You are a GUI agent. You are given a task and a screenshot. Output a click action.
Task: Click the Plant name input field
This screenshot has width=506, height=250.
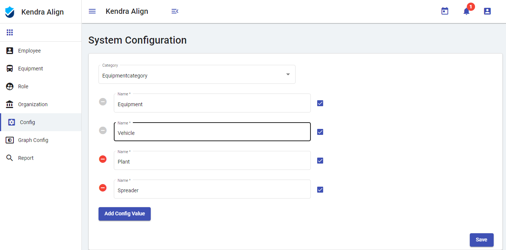[x=212, y=161]
